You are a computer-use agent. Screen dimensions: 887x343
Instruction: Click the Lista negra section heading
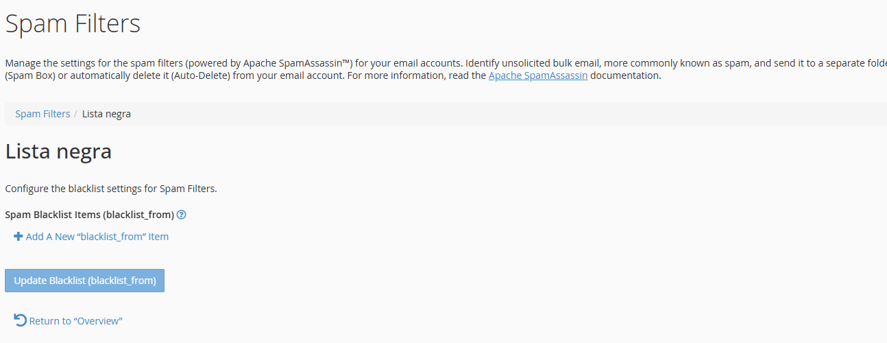click(x=58, y=151)
